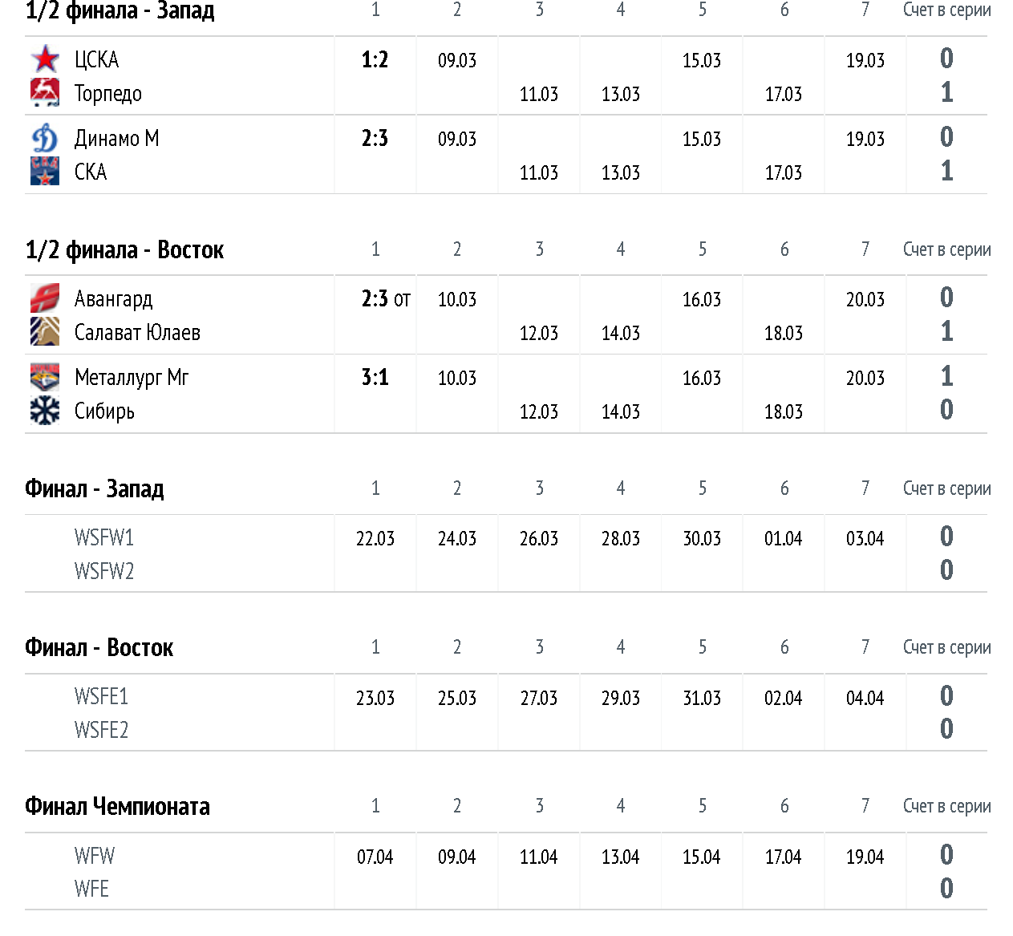The width and height of the screenshot is (1013, 936).
Task: Click the Сибирь team name
Action: point(104,411)
